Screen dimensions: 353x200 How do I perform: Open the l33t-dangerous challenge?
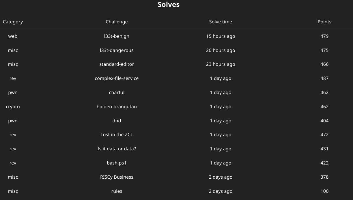point(117,50)
